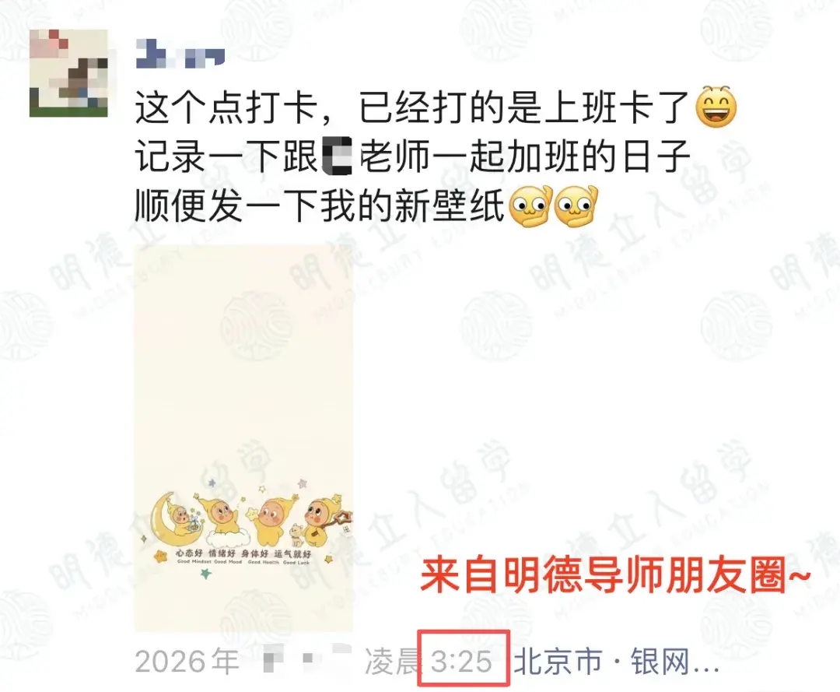This screenshot has height=692, width=840.
Task: Click the text line 记录一下跟…老师一起加班的日子
Action: click(x=412, y=156)
